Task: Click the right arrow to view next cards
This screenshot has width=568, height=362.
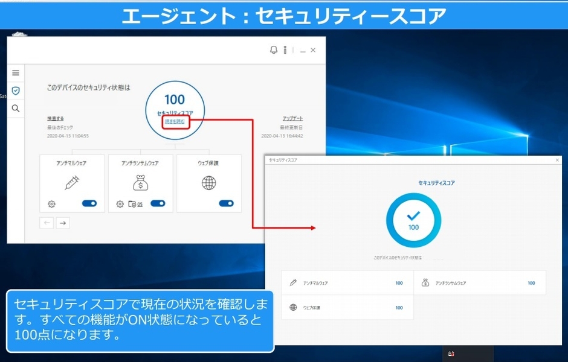Action: [62, 223]
